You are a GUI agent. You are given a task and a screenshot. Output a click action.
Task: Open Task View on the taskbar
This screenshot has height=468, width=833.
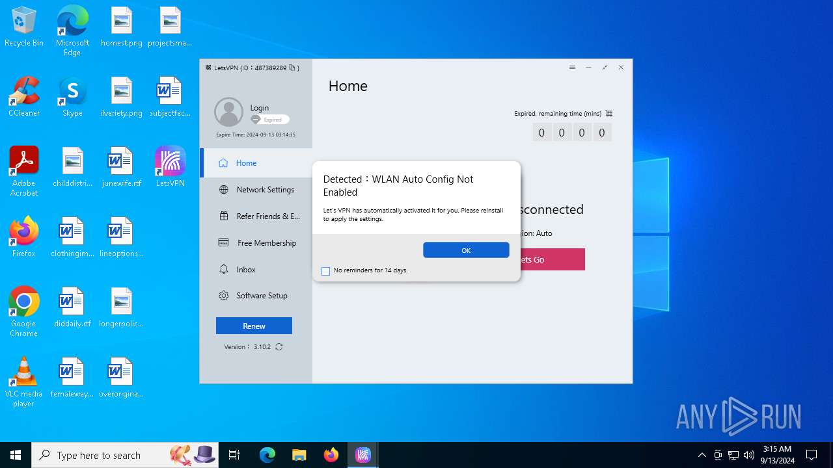(234, 455)
